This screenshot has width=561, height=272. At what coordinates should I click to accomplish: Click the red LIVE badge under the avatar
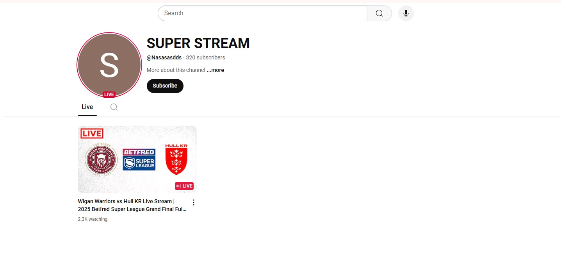tap(109, 95)
